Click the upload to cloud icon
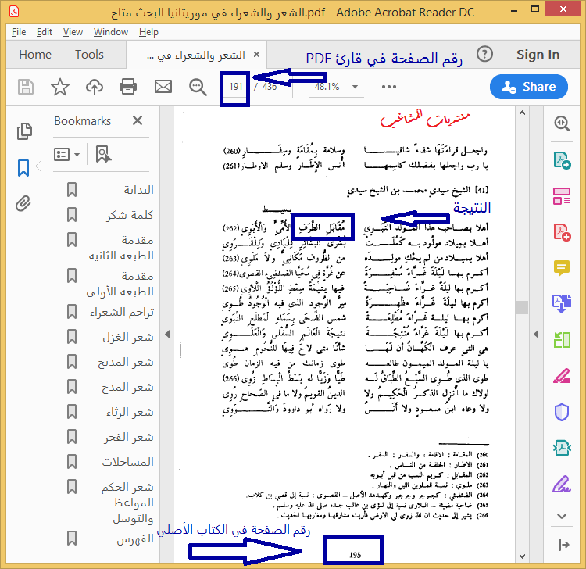The height and width of the screenshot is (569, 586). [x=95, y=87]
